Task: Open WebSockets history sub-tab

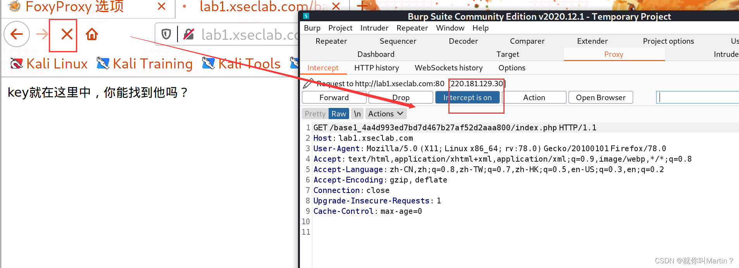Action: (449, 68)
